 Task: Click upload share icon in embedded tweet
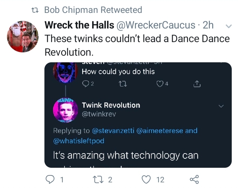pos(197,84)
